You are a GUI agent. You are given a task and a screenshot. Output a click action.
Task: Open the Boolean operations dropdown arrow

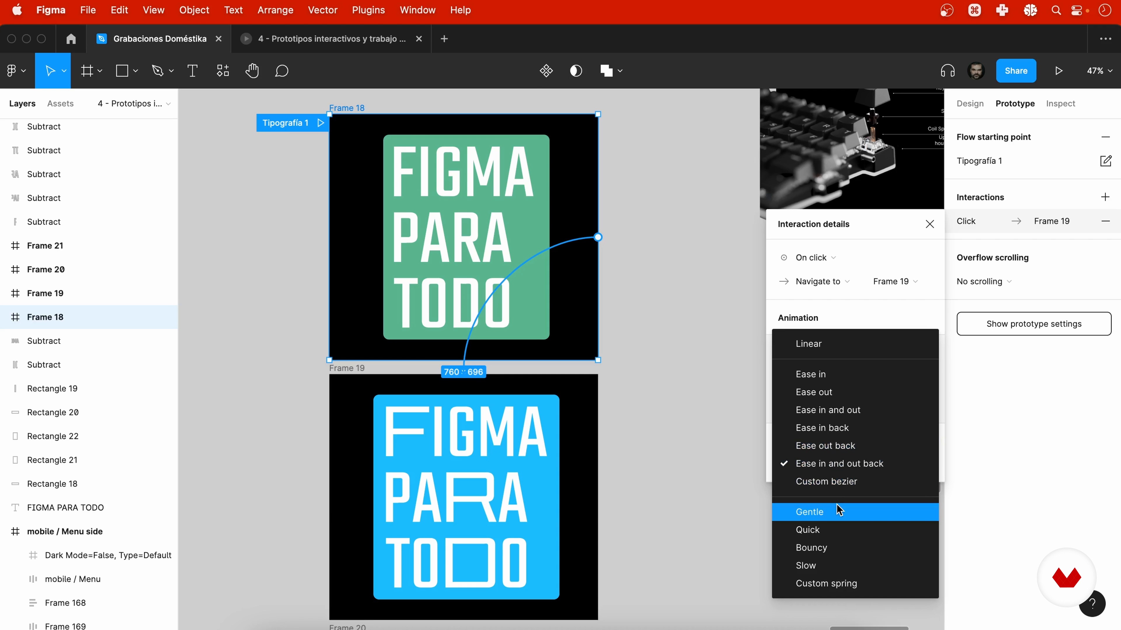pos(620,71)
